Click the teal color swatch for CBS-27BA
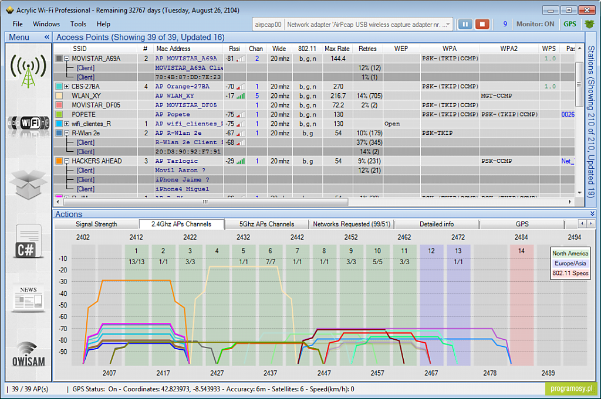Image resolution: width=601 pixels, height=399 pixels. [59, 87]
